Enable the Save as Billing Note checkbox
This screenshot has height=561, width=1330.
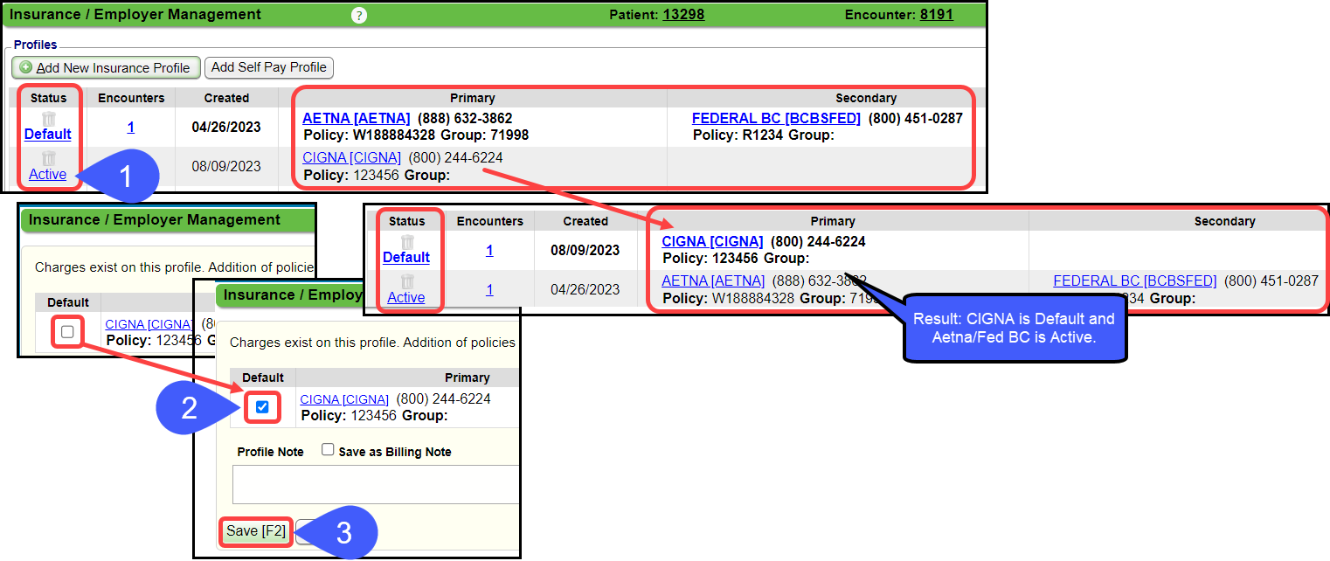point(328,450)
